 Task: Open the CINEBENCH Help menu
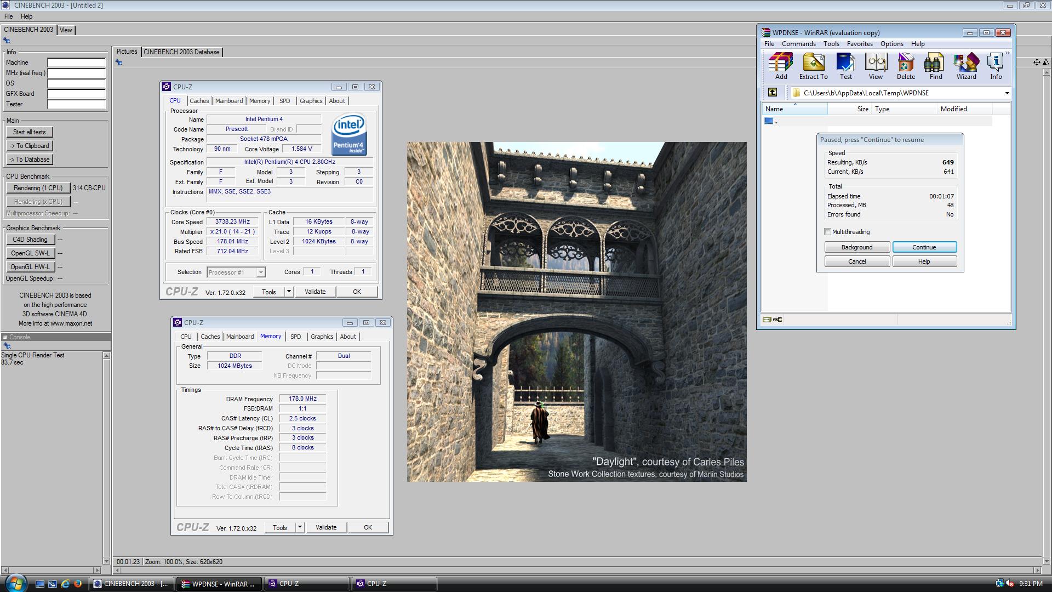coord(26,16)
